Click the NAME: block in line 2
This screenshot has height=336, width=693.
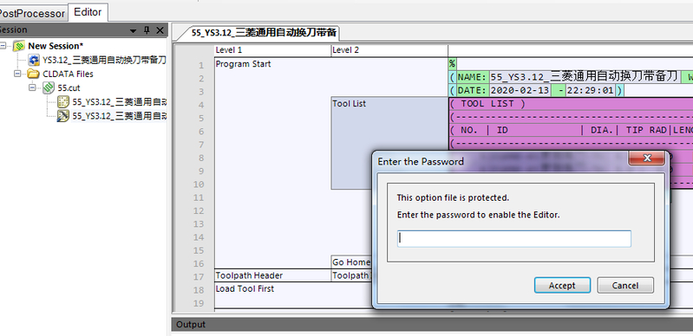click(472, 78)
